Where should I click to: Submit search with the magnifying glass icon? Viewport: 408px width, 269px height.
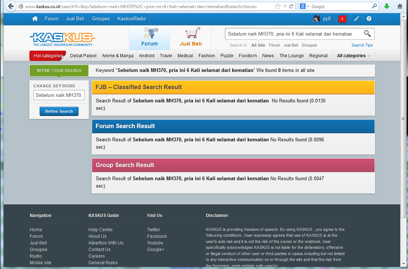coord(367,33)
